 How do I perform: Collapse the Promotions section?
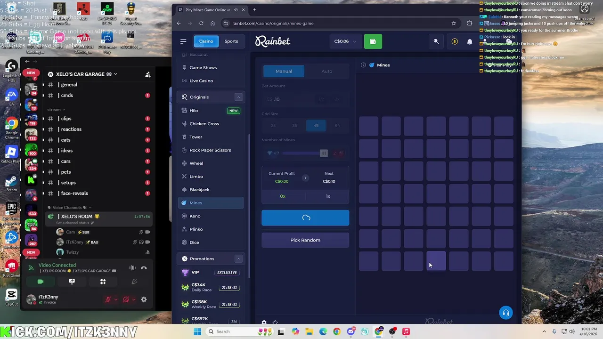(x=238, y=259)
